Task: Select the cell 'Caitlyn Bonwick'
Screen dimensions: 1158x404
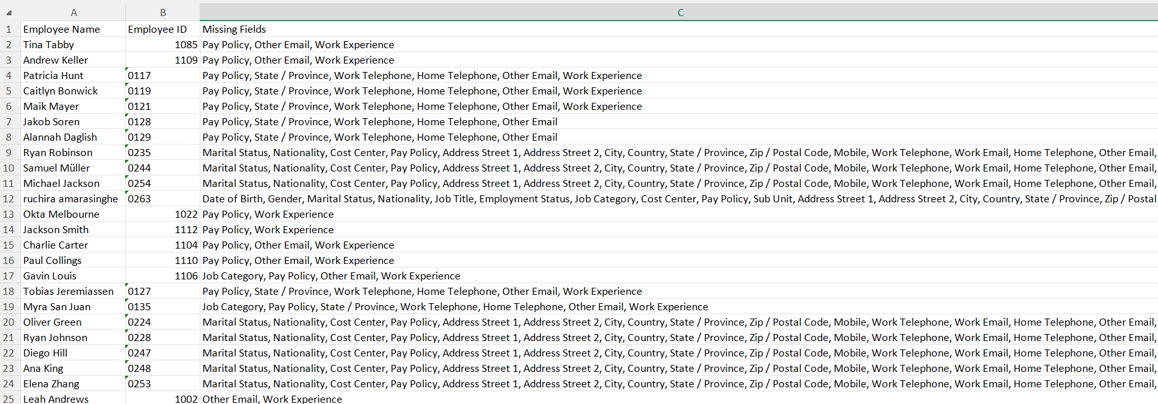Action: [73, 91]
